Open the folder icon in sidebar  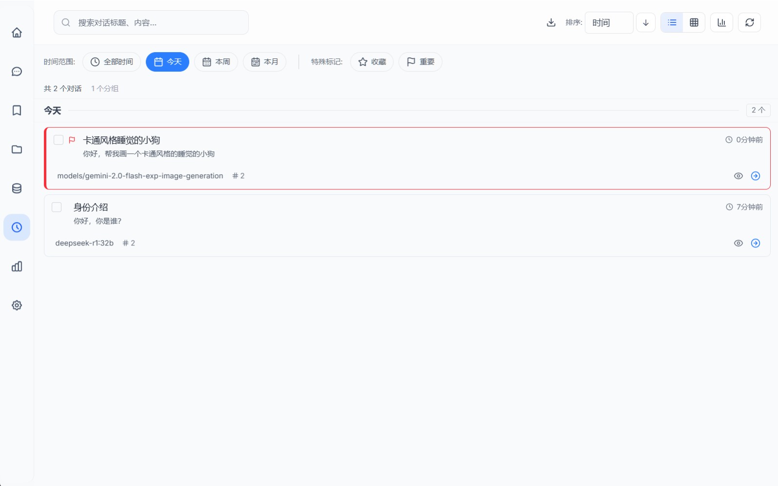(17, 150)
